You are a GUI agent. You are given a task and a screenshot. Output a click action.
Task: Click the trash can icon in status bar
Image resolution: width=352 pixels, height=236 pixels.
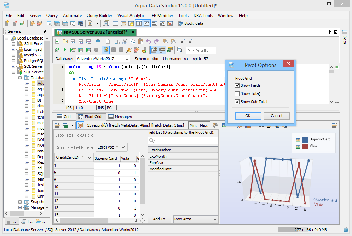click(346, 230)
